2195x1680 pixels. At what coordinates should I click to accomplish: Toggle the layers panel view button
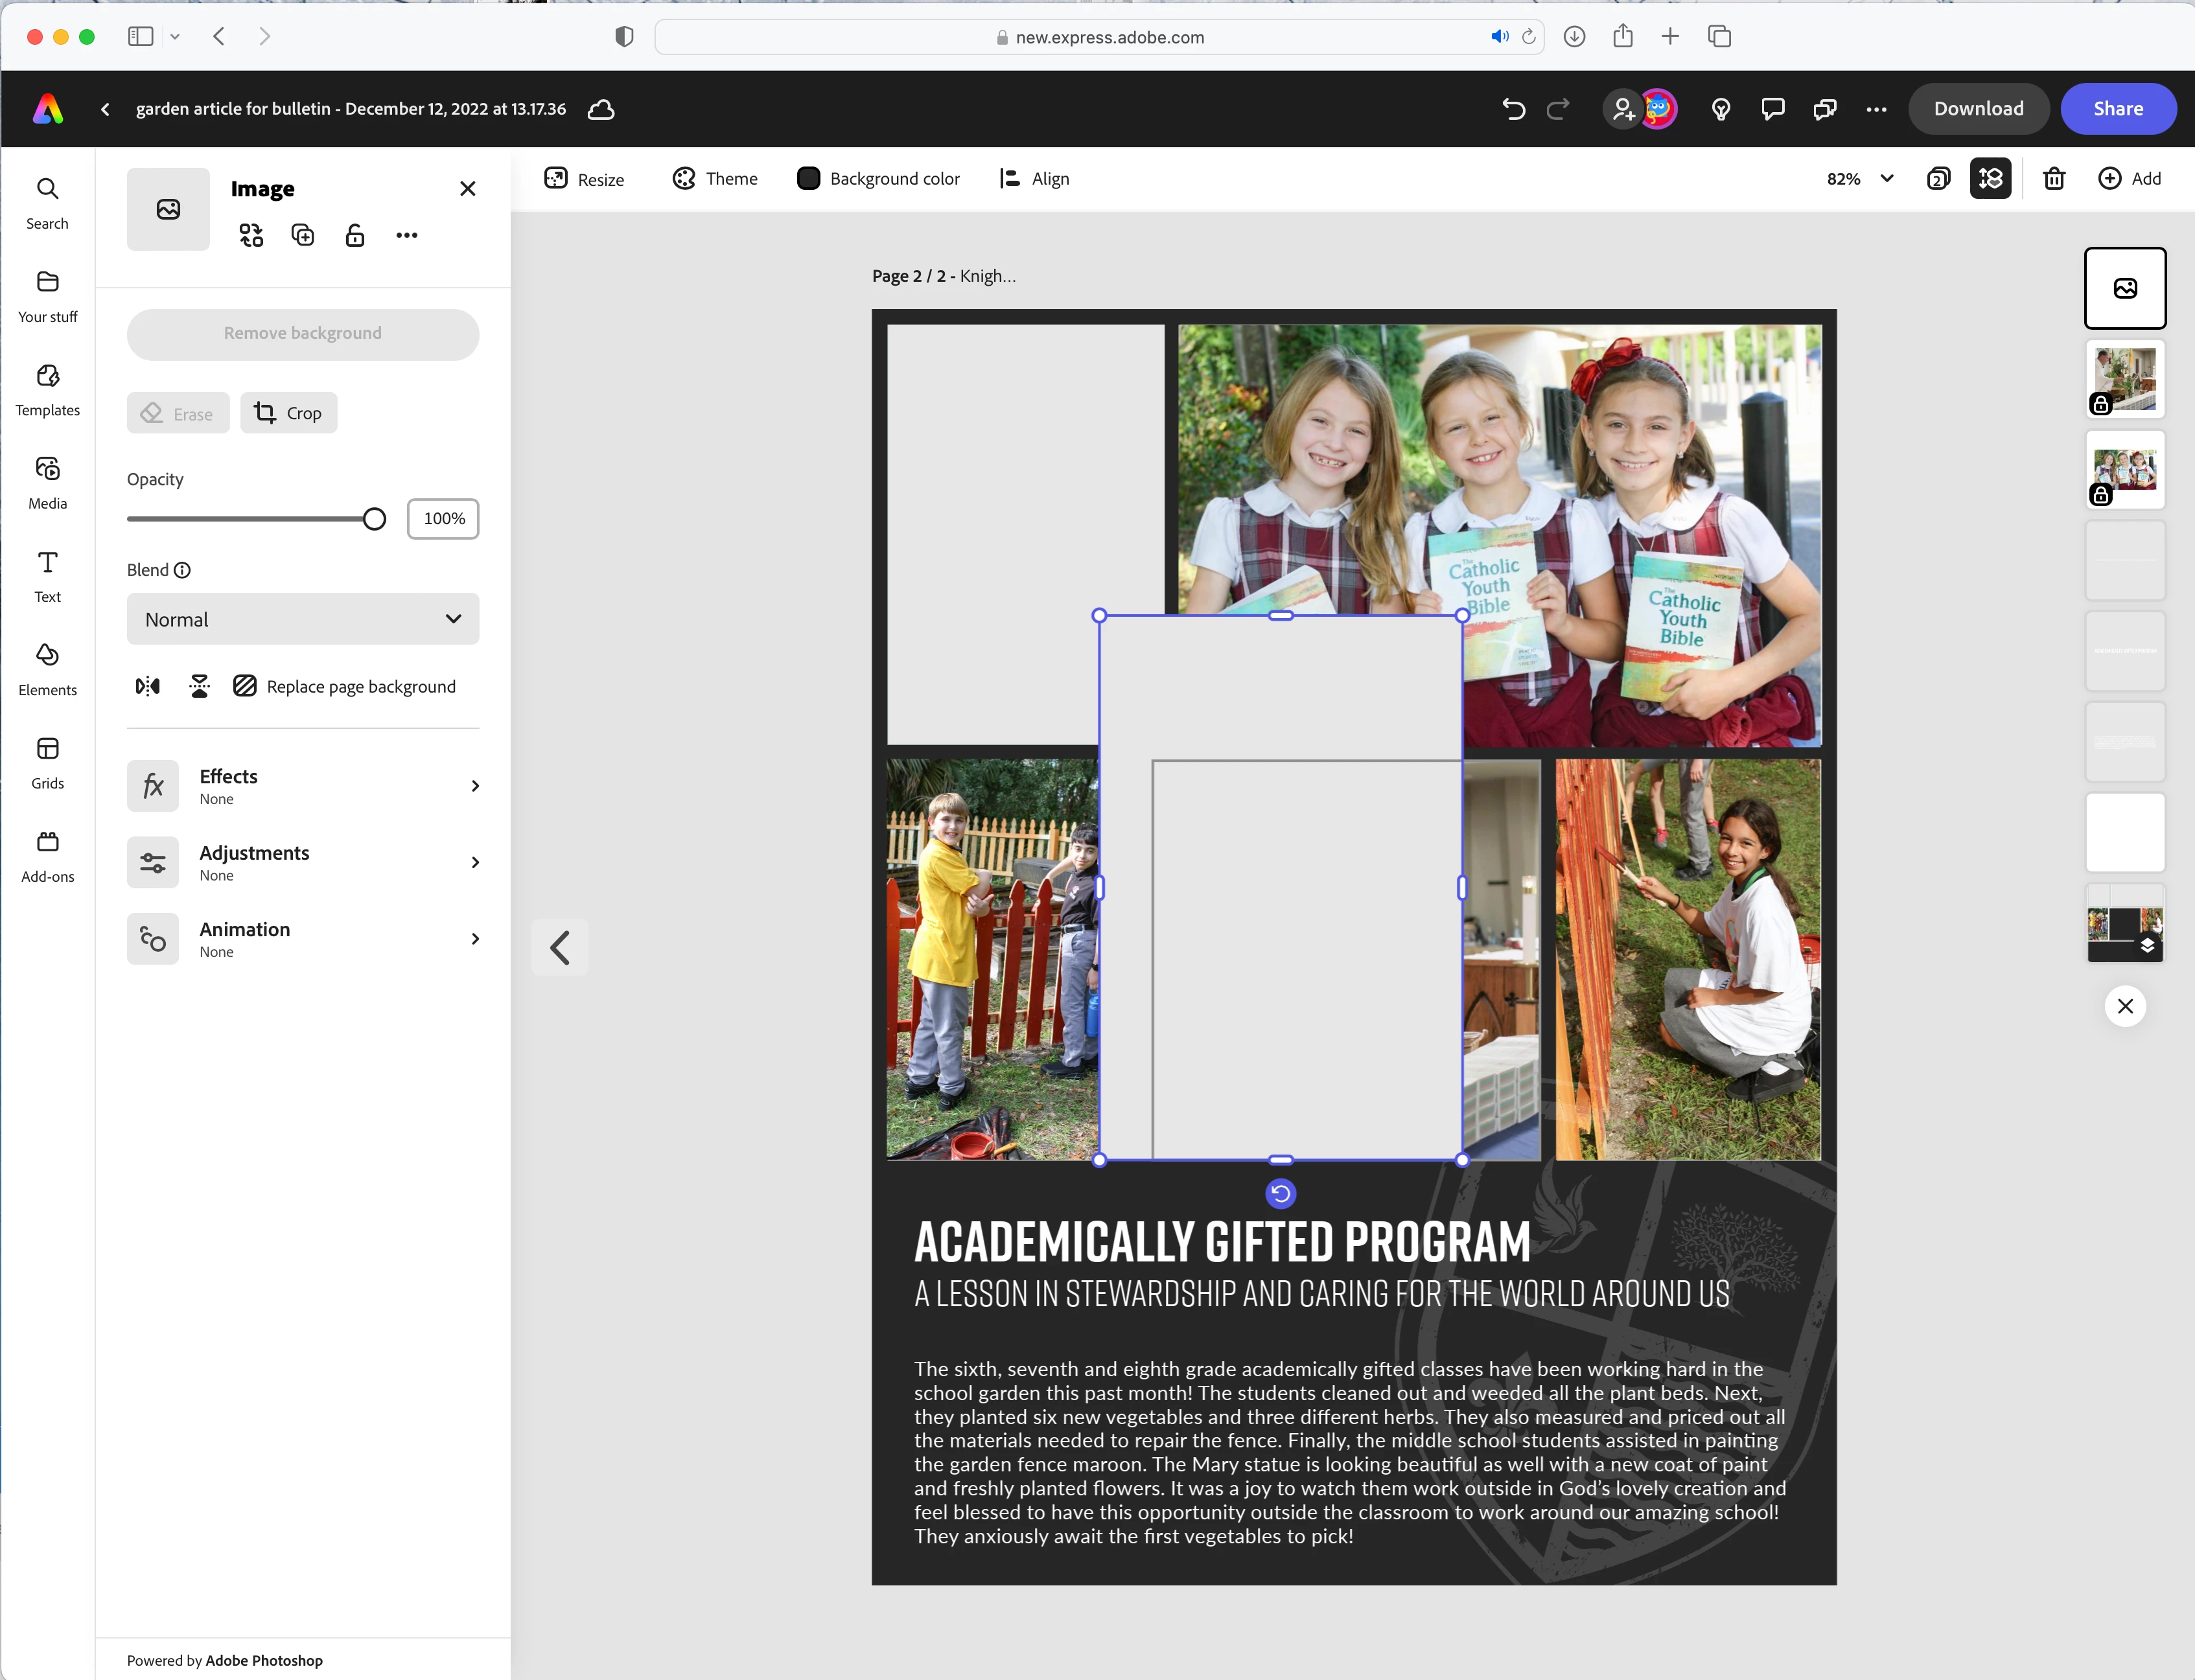pos(1990,178)
